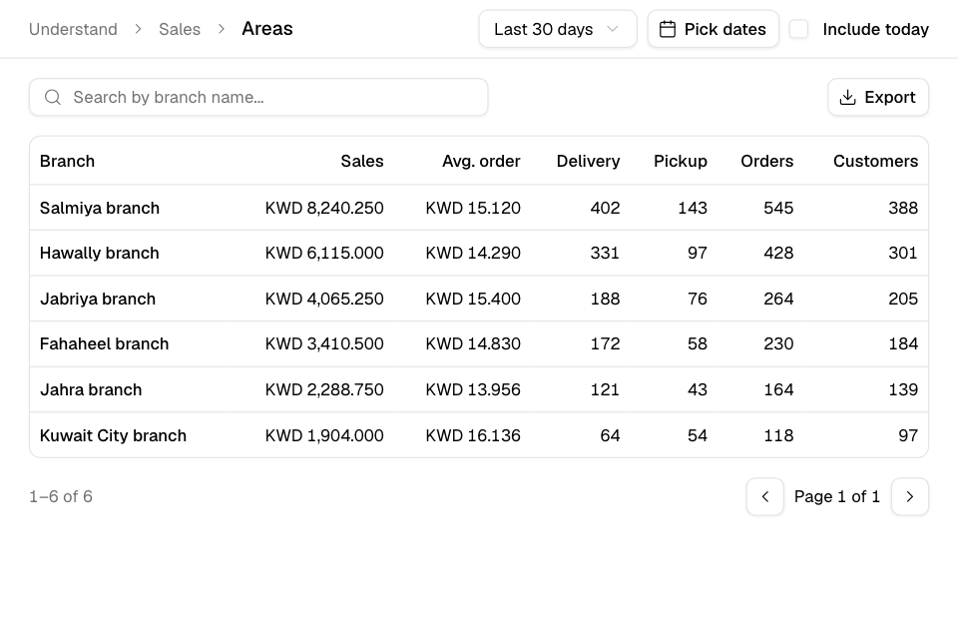Click Jahra pickup count 43
Image resolution: width=958 pixels, height=639 pixels.
(x=698, y=390)
